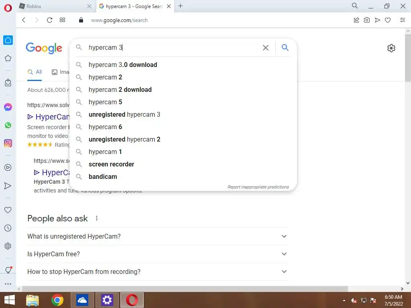This screenshot has width=411, height=308.
Task: Open File Explorer from taskbar
Action: tap(33, 300)
